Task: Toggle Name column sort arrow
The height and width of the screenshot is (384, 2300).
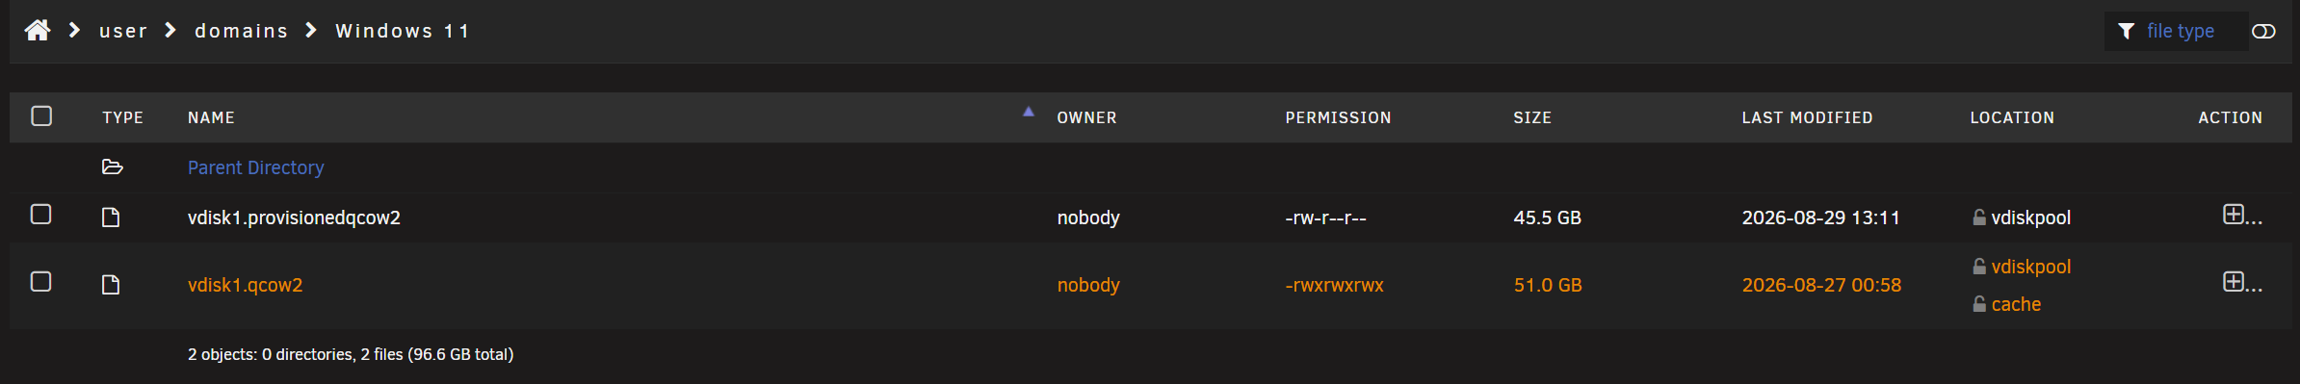Action: click(x=1029, y=113)
